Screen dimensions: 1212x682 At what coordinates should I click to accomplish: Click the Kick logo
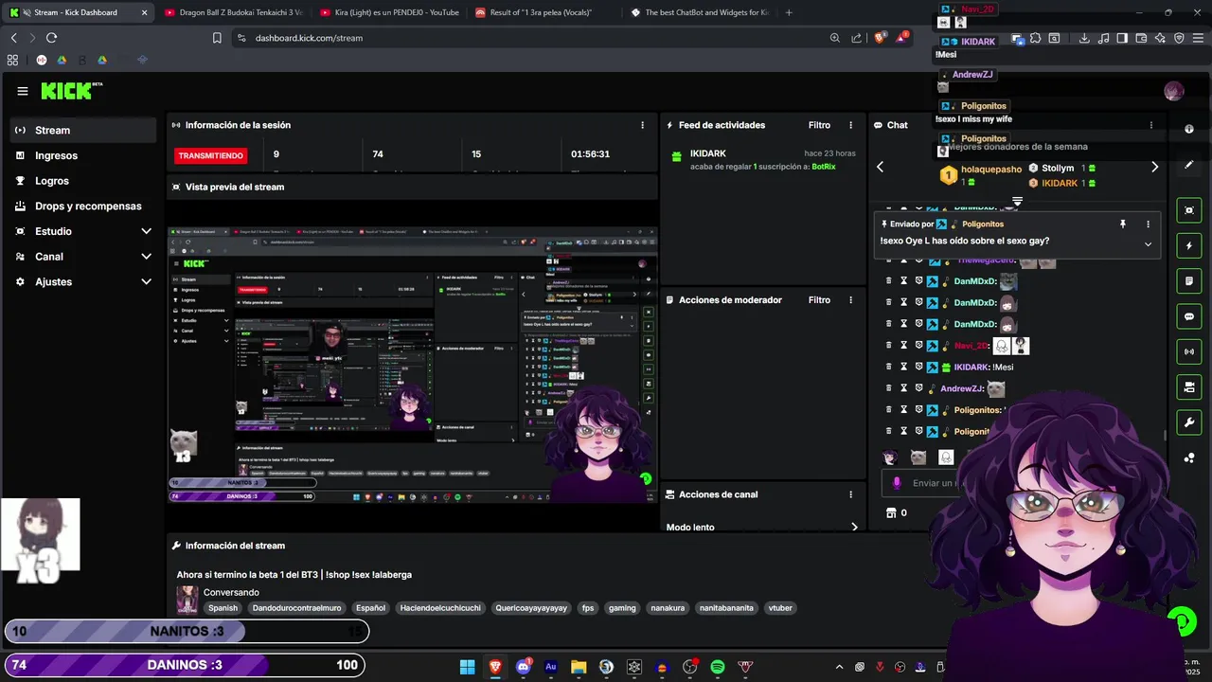[71, 91]
